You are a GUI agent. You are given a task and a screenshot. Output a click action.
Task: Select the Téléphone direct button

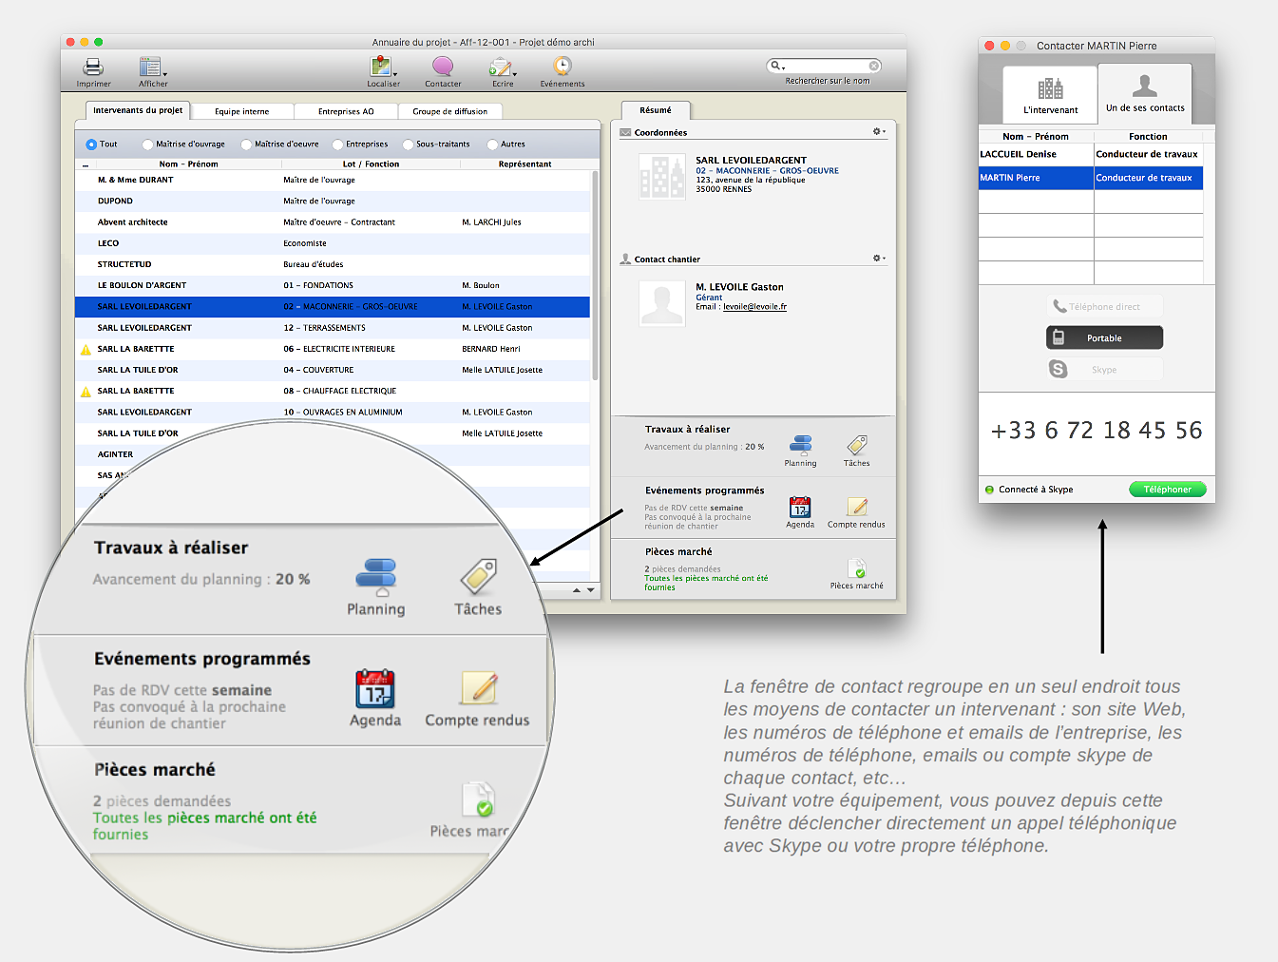(x=1105, y=306)
